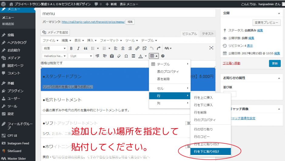285x161 pixels.
Task: Apply blockquote formatting
Action: 85,48
